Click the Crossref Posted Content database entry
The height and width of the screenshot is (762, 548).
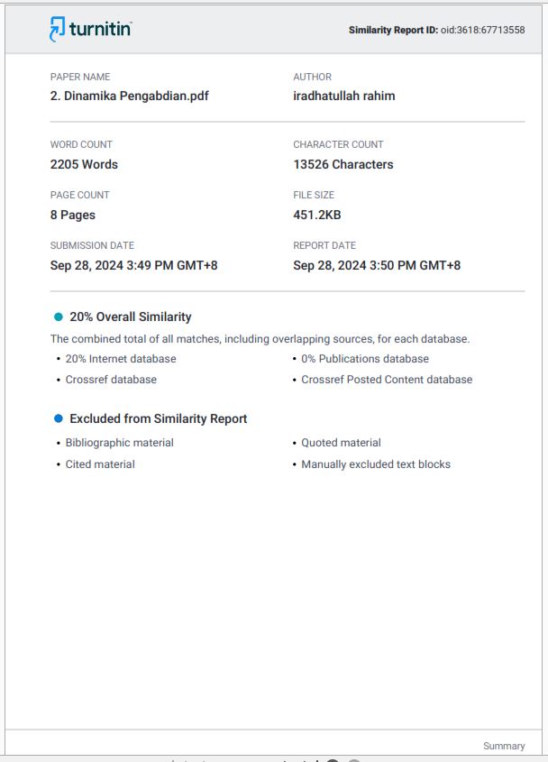tap(387, 380)
